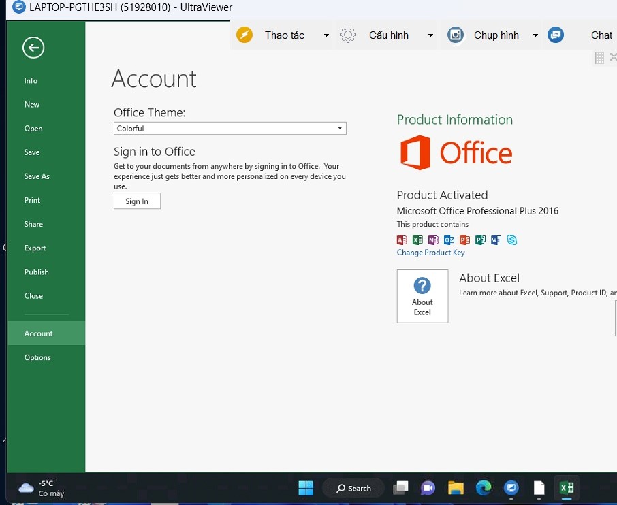Click the Office logo in Product Information
This screenshot has height=505, width=617.
[456, 152]
